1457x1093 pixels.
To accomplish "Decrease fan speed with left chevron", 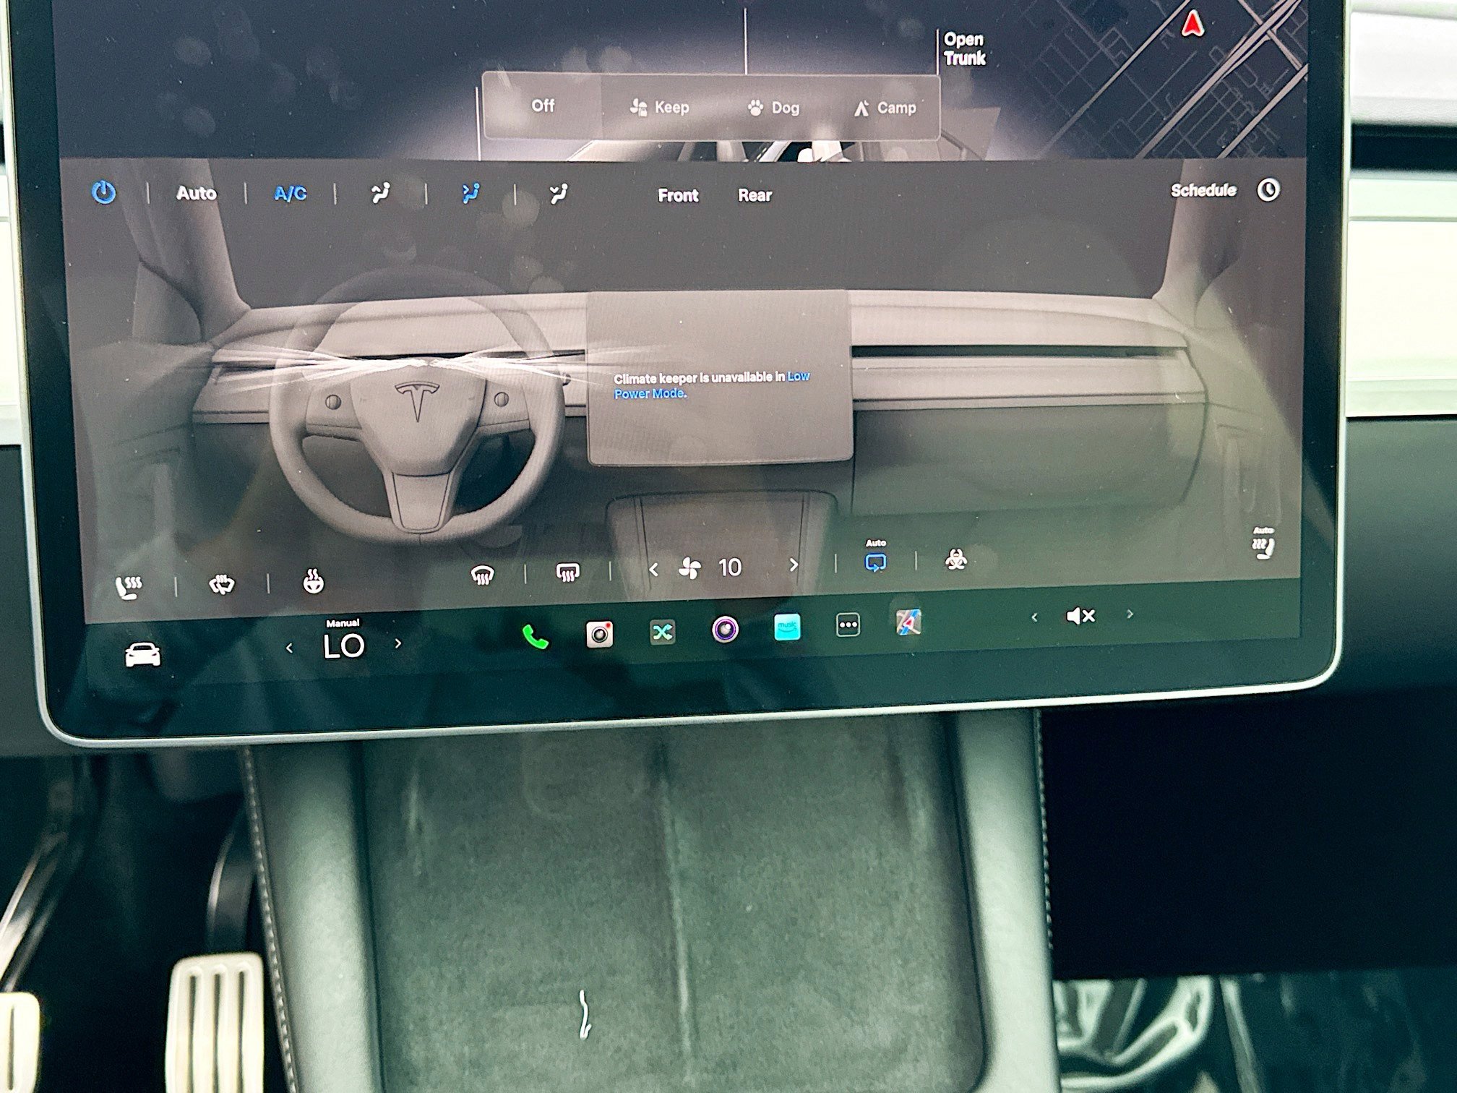I will click(x=653, y=570).
